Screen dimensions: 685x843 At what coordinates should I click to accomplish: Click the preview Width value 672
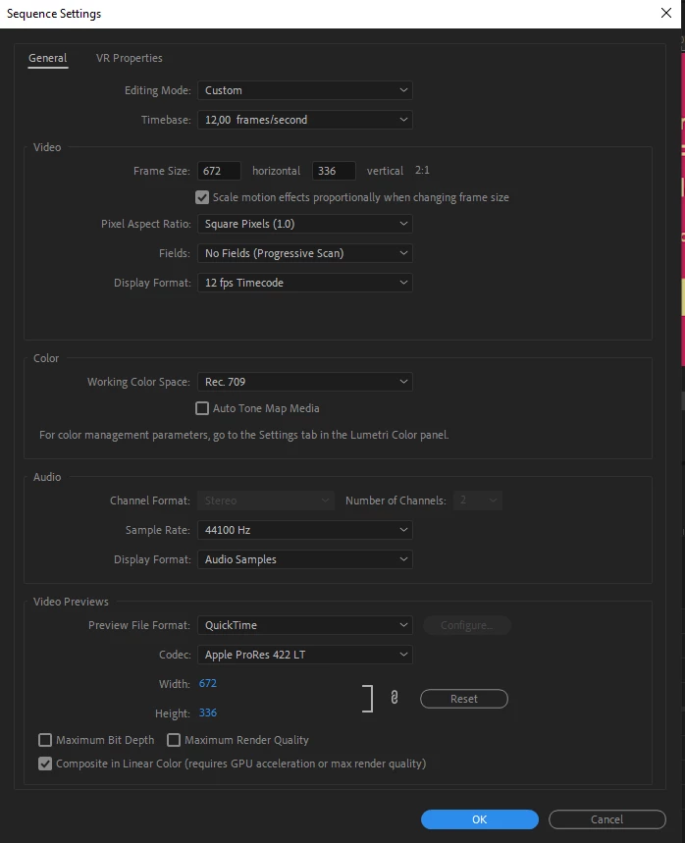click(x=207, y=683)
